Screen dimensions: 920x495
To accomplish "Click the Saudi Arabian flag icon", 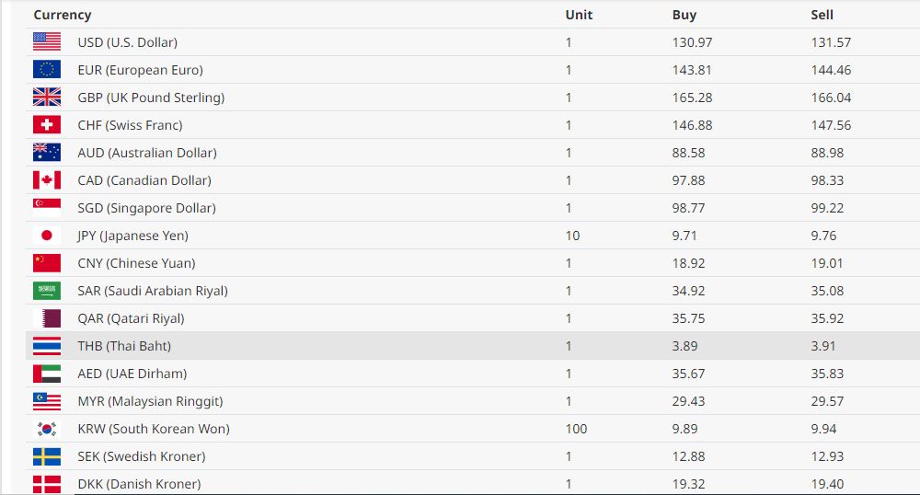I will coord(47,290).
